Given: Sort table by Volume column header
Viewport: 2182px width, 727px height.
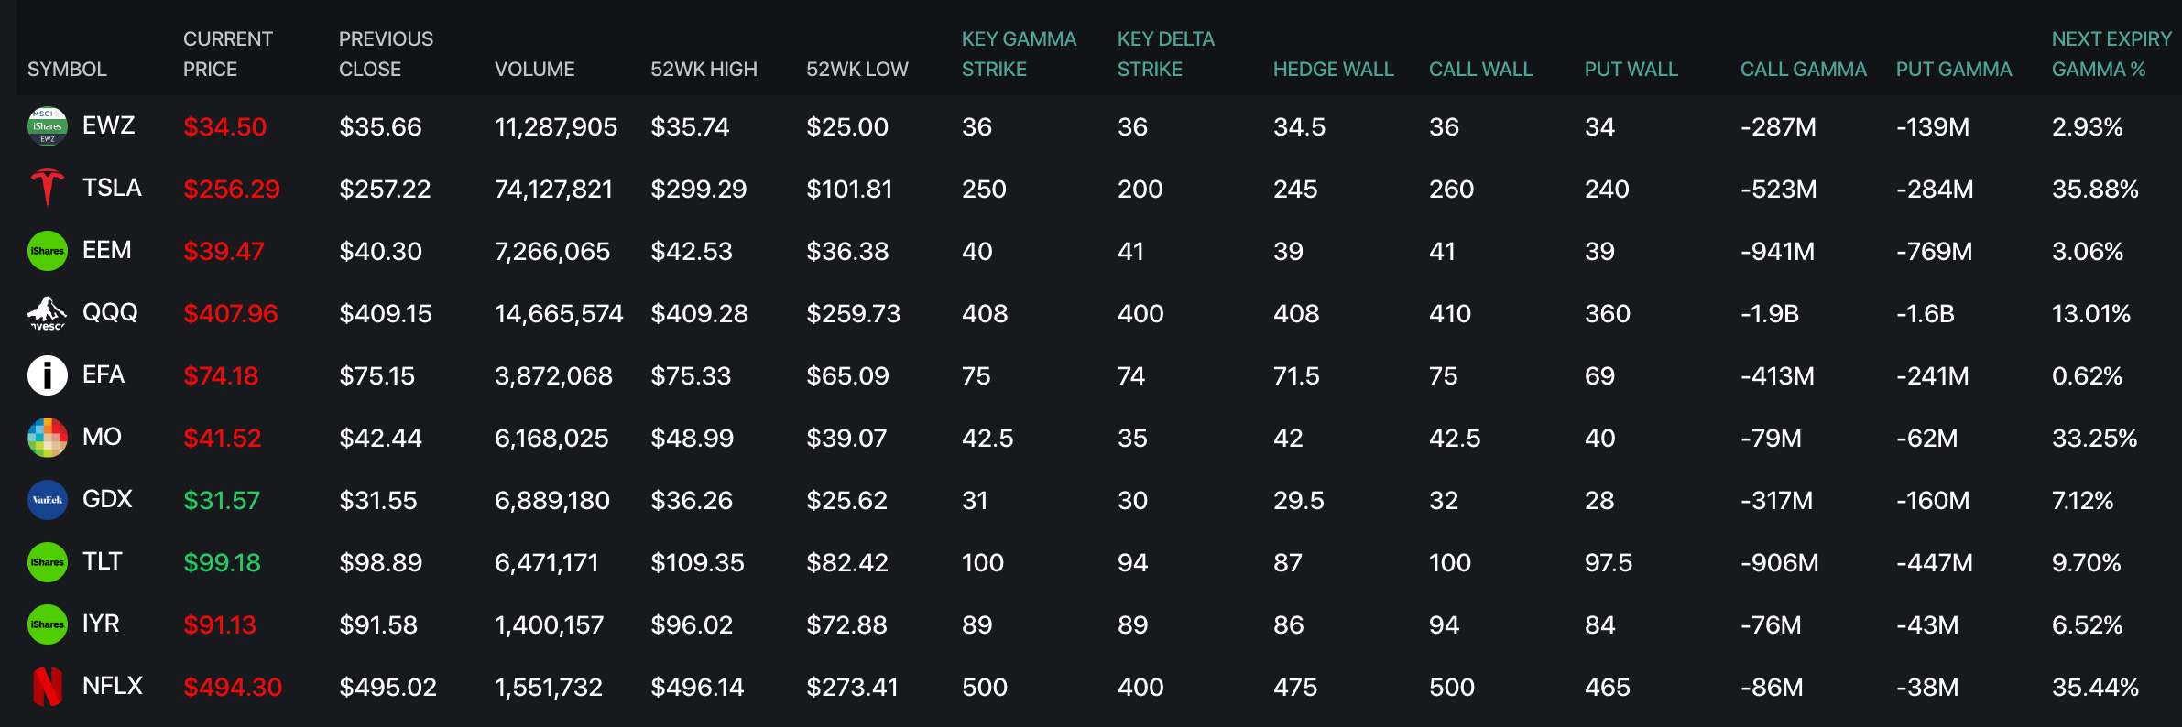Looking at the screenshot, I should coord(534,70).
